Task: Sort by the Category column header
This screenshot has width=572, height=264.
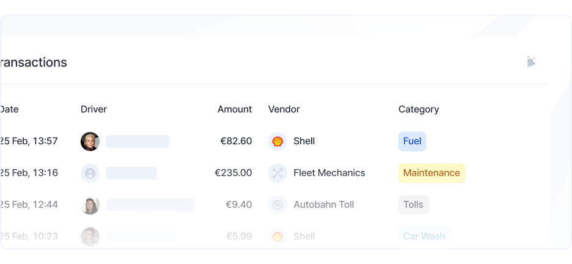Action: tap(419, 109)
